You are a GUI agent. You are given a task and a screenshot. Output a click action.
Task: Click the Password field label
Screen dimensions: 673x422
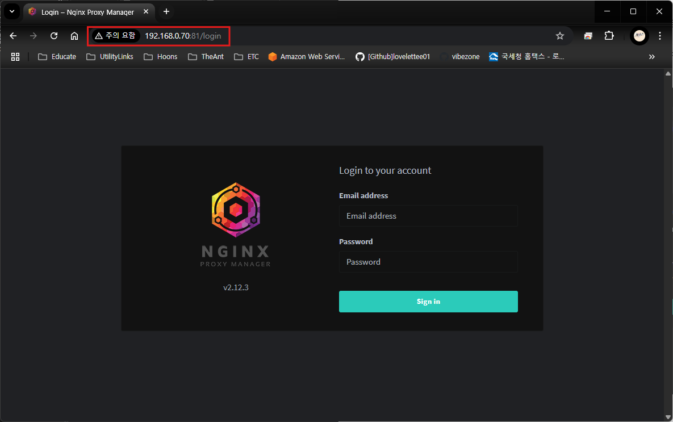coord(356,242)
